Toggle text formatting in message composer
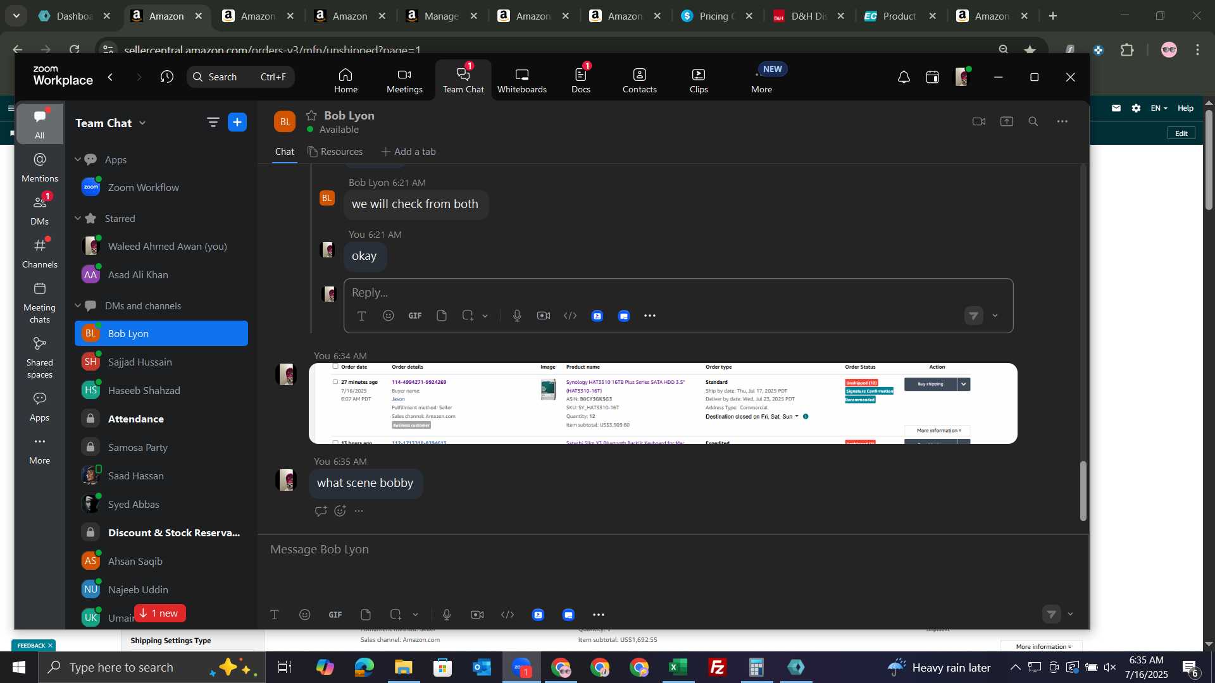1215x683 pixels. tap(275, 615)
